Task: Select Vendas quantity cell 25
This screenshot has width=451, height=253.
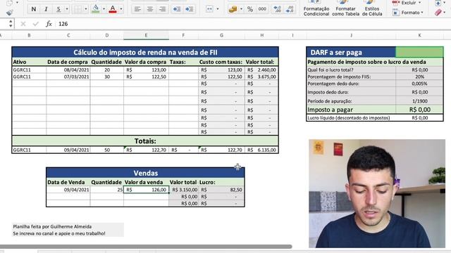Action: pos(106,190)
